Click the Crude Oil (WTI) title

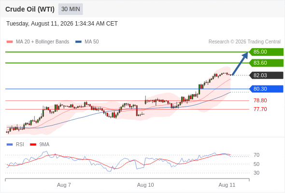tap(30, 9)
